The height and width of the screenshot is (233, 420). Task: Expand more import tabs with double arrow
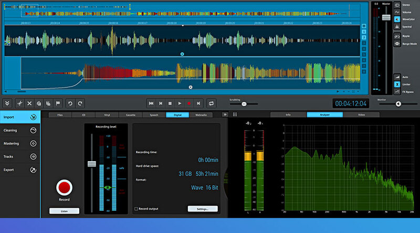coord(225,114)
